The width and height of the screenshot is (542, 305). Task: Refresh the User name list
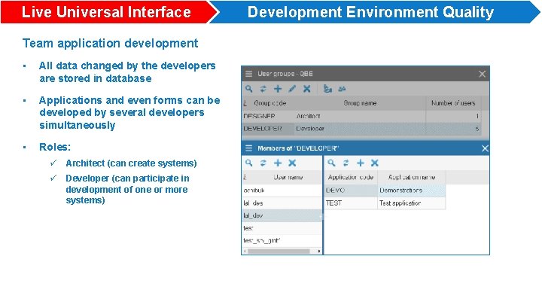coord(263,163)
